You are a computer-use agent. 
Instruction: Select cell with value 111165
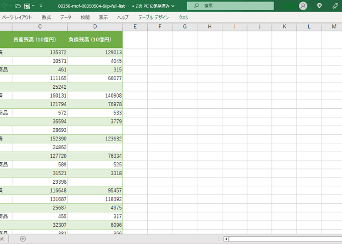click(40, 78)
